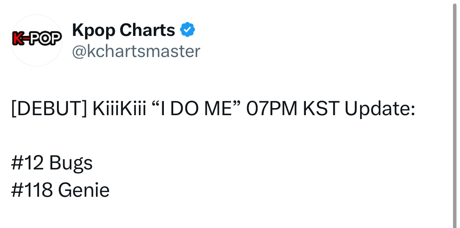
Task: Open the Kpop Charts display name
Action: point(124,30)
